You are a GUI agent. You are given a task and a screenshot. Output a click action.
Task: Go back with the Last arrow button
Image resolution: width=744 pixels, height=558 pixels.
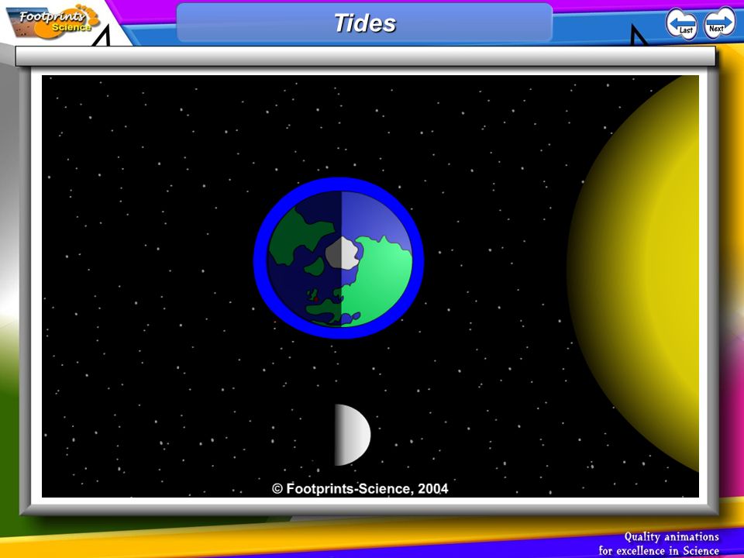click(682, 24)
